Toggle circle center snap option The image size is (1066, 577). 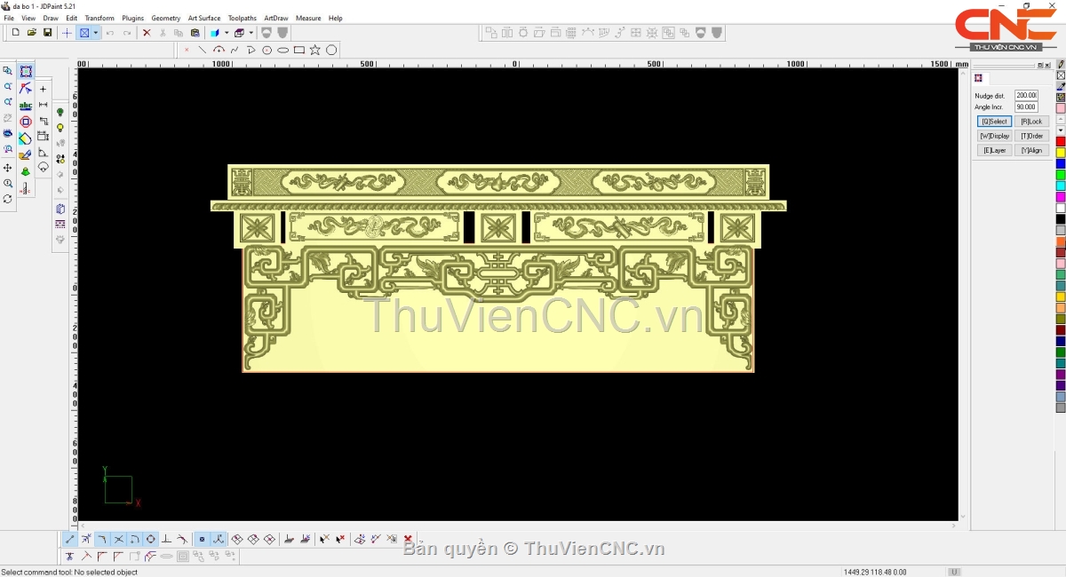click(x=151, y=539)
